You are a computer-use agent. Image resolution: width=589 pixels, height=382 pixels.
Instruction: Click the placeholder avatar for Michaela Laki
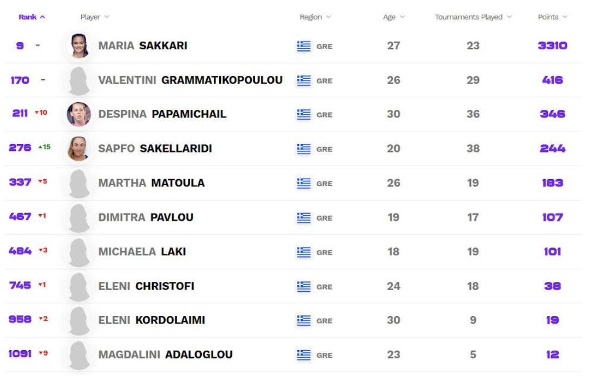tap(79, 252)
